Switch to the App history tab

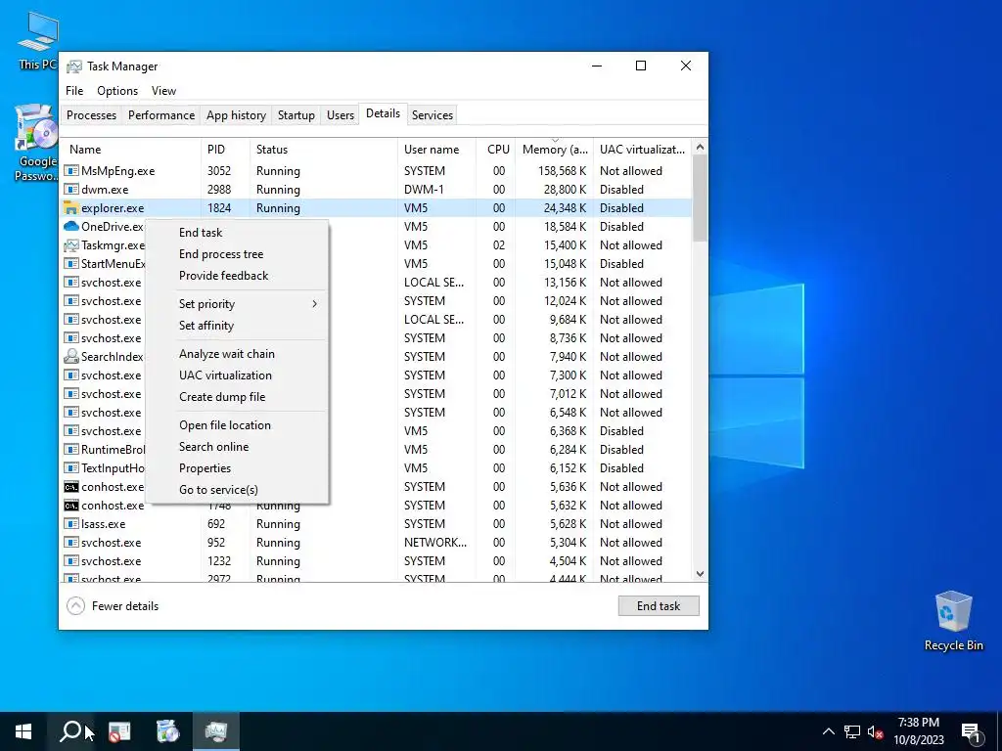(236, 115)
